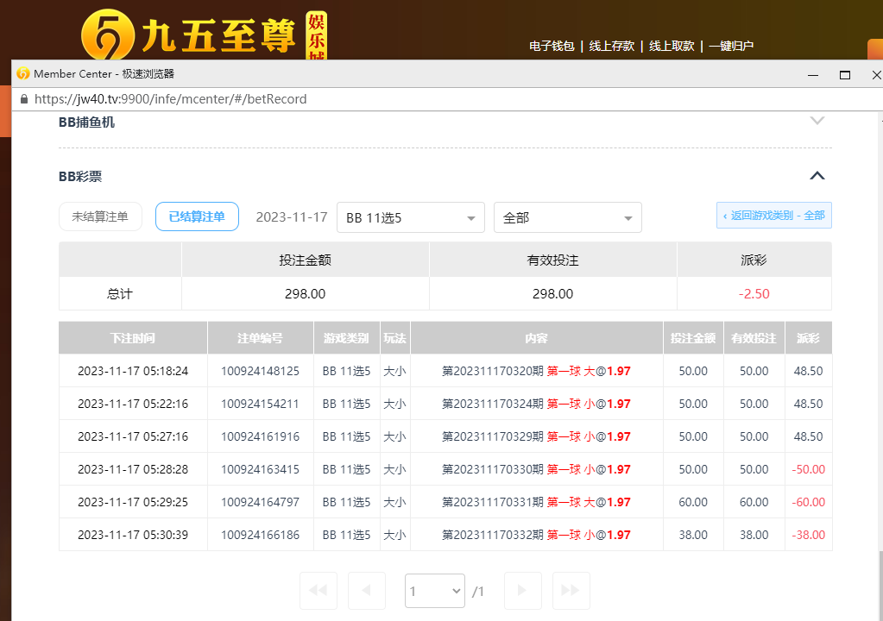Select the 已结算注单 settled bets tab
Screen dimensions: 883x621
[x=197, y=216]
